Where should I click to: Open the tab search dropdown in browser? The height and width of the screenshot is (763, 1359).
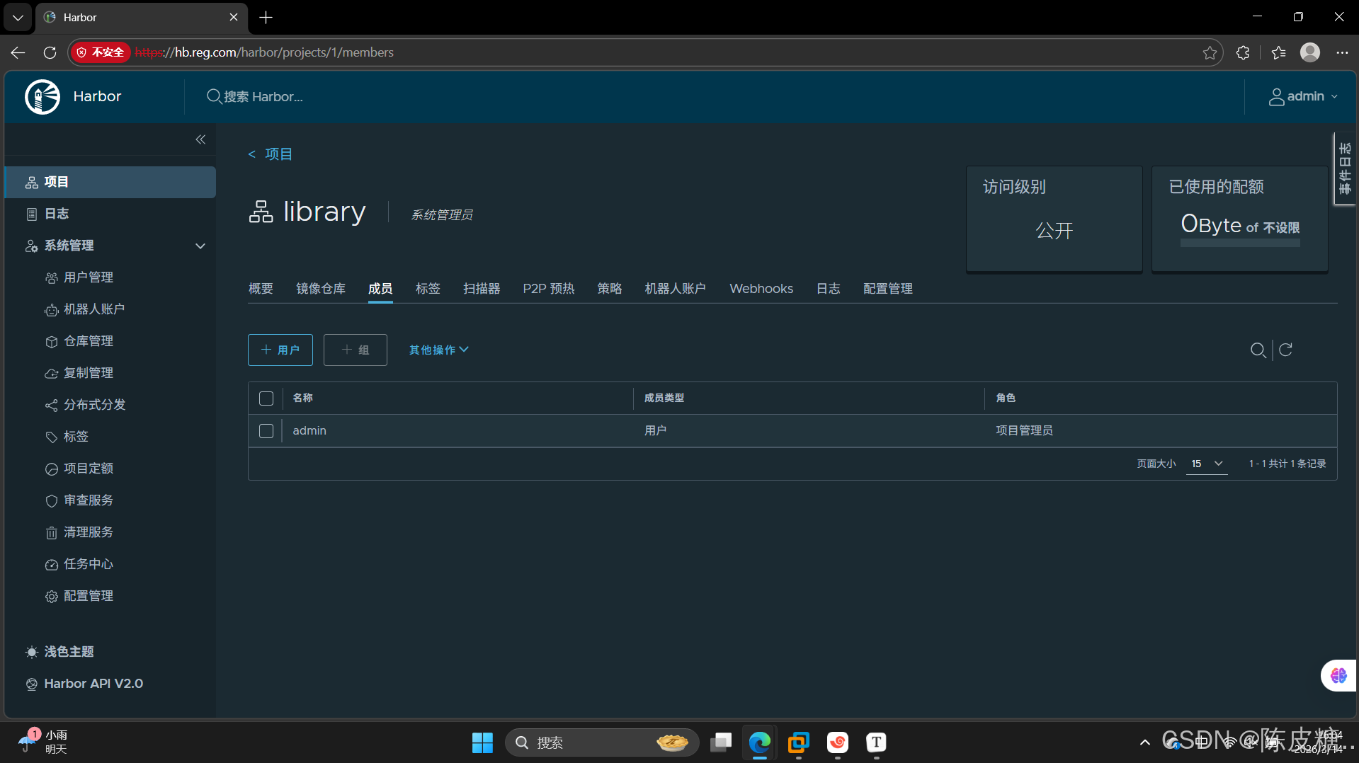(18, 18)
